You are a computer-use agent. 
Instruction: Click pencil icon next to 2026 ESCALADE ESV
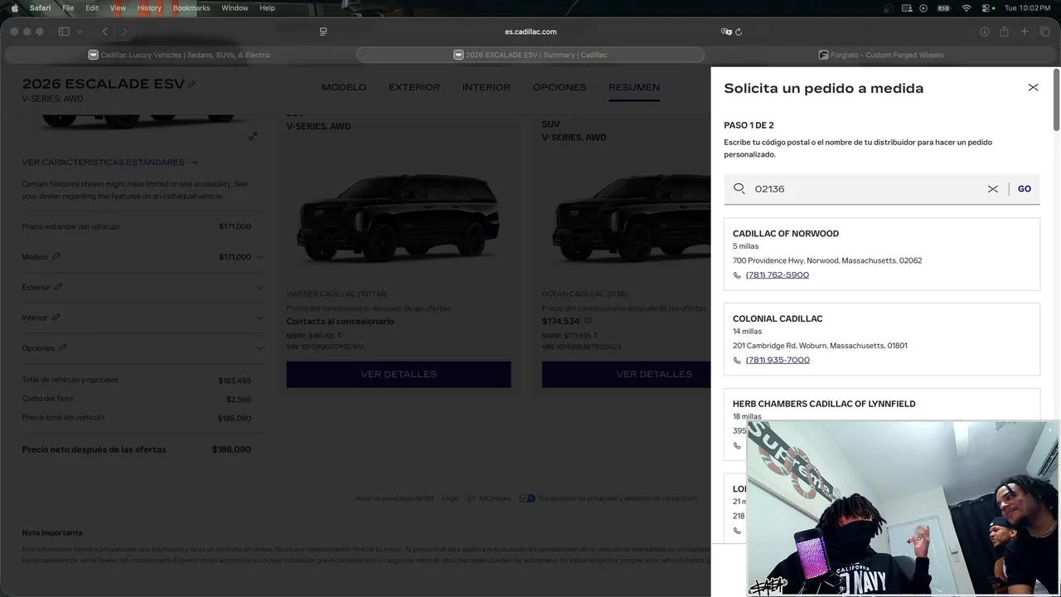[x=192, y=84]
